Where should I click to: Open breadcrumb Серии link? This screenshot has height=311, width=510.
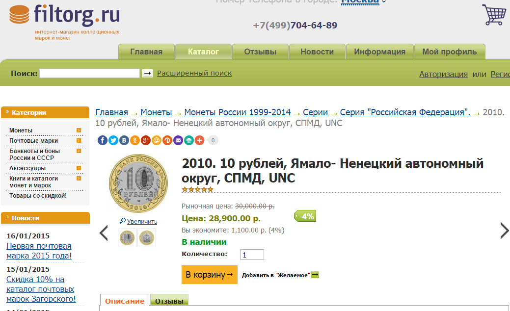coord(315,112)
